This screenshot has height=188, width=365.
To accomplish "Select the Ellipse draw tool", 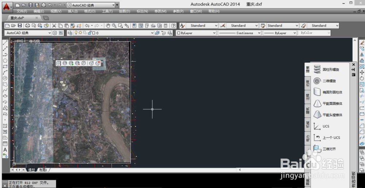I will (x=5, y=96).
